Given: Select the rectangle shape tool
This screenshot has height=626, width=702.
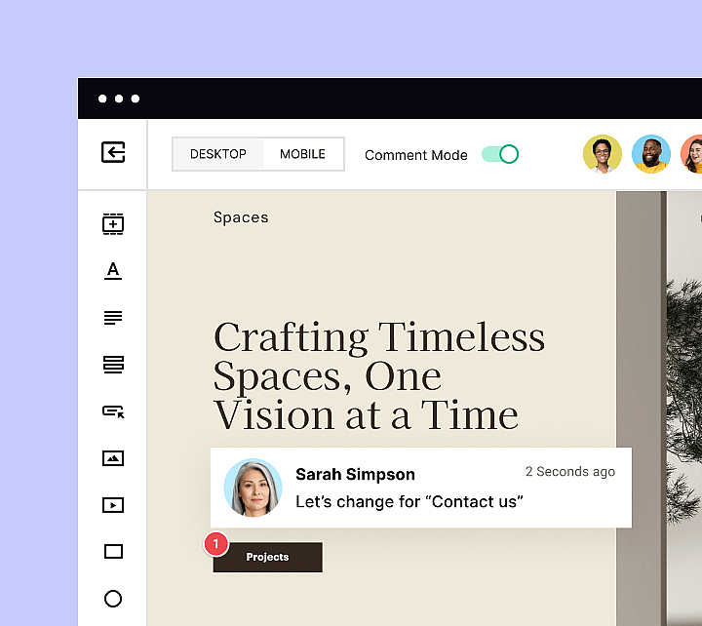Looking at the screenshot, I should (113, 552).
